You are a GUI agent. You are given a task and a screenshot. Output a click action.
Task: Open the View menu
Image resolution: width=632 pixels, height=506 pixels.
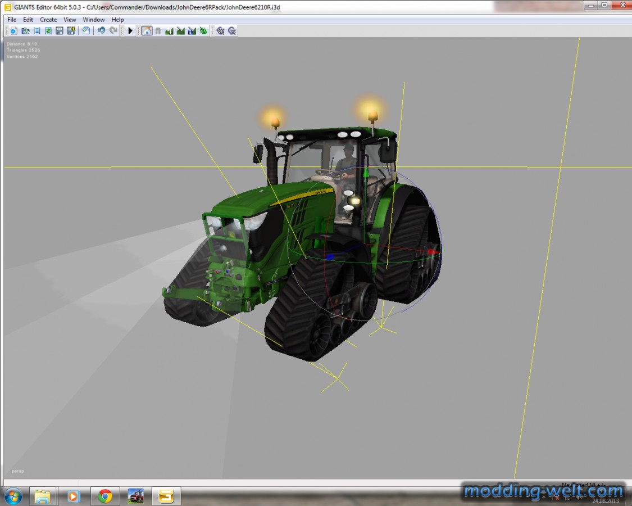[x=70, y=19]
